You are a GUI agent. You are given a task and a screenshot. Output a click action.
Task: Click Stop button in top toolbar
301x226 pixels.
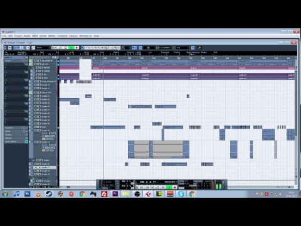click(66, 48)
